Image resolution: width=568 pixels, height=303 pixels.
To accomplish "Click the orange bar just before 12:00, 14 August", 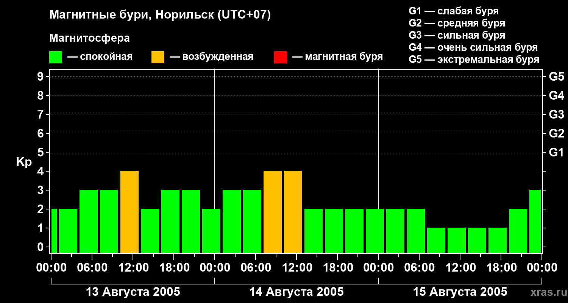I will click(273, 212).
